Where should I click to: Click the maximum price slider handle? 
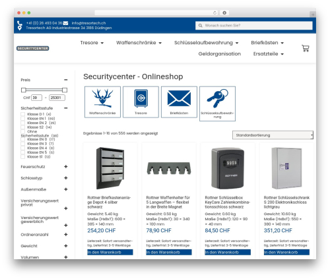[x=65, y=90]
